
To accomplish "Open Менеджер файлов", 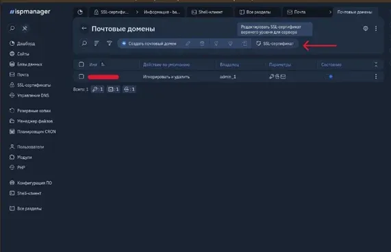I will [x=31, y=121].
